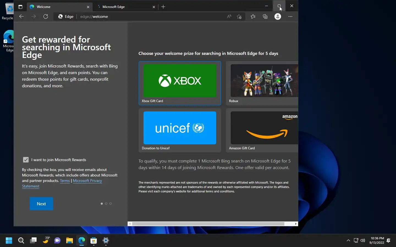Click the second page indicator dot
The width and height of the screenshot is (396, 247).
click(x=106, y=204)
